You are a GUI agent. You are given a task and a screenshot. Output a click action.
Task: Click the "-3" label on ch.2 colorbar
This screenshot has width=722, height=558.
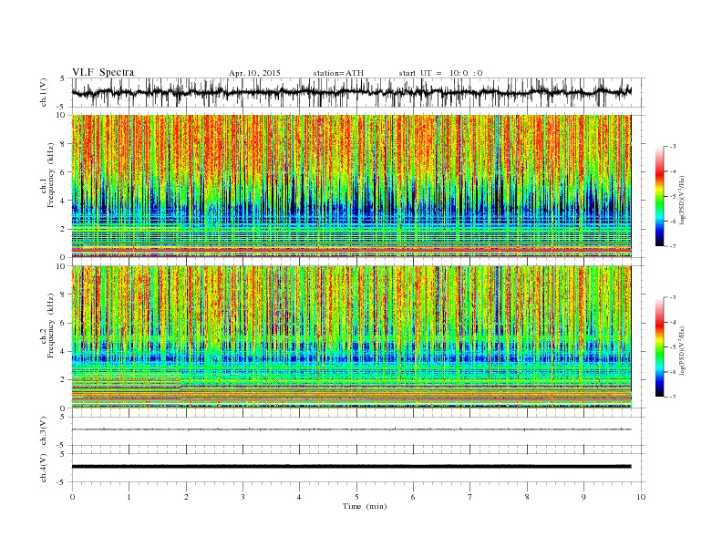pyautogui.click(x=673, y=297)
